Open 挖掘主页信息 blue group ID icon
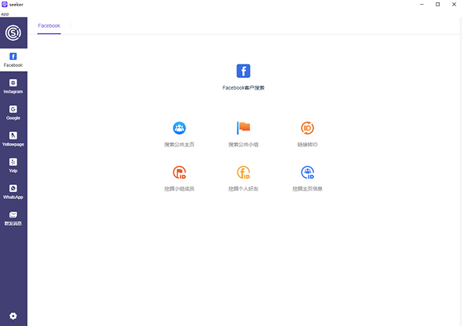The image size is (462, 326). pyautogui.click(x=308, y=172)
